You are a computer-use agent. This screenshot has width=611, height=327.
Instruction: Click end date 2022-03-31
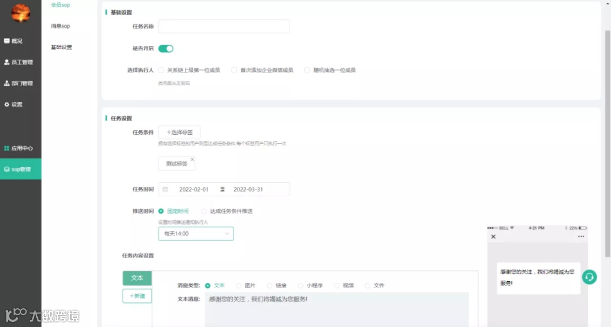pyautogui.click(x=248, y=190)
